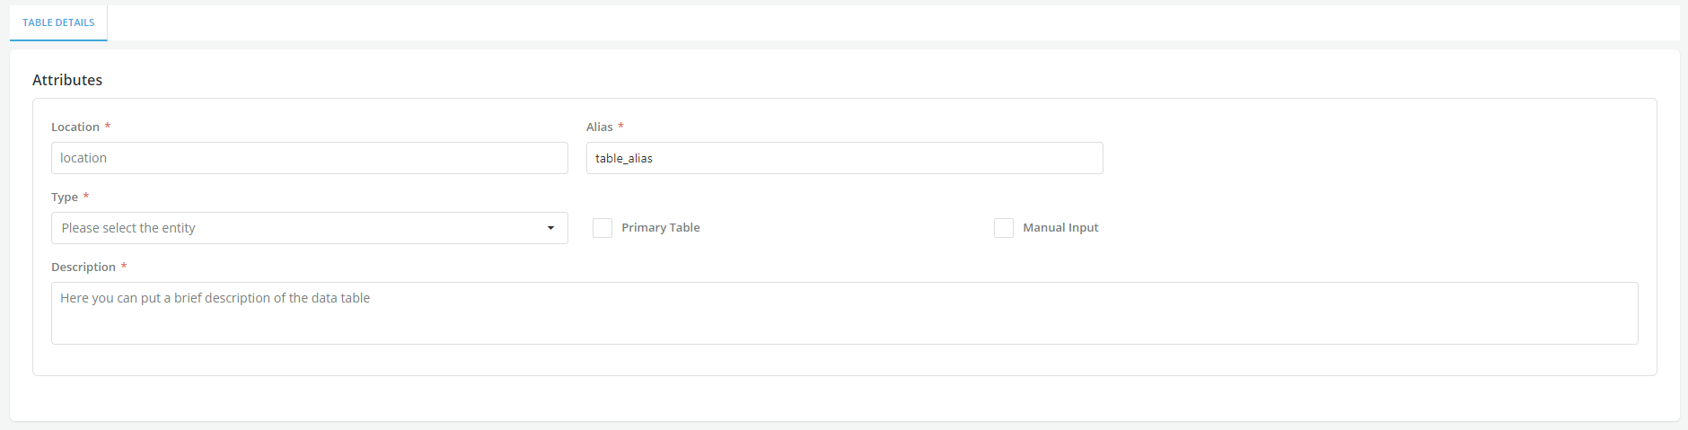Click the required asterisk next to Alias
Image resolution: width=1688 pixels, height=430 pixels.
620,127
